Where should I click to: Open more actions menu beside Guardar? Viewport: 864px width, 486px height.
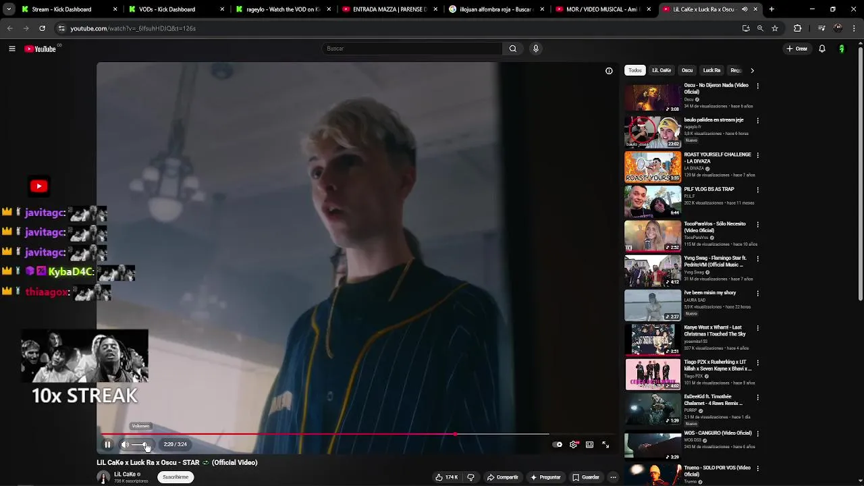(613, 477)
